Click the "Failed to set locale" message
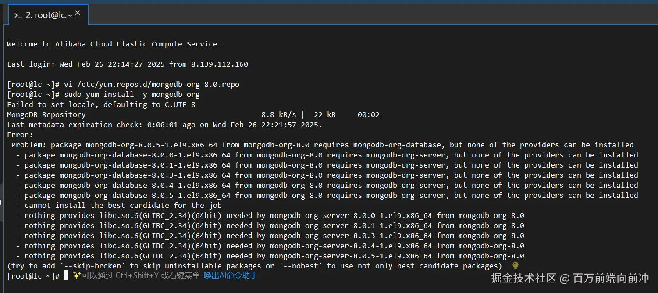Image resolution: width=658 pixels, height=293 pixels. pyautogui.click(x=101, y=104)
